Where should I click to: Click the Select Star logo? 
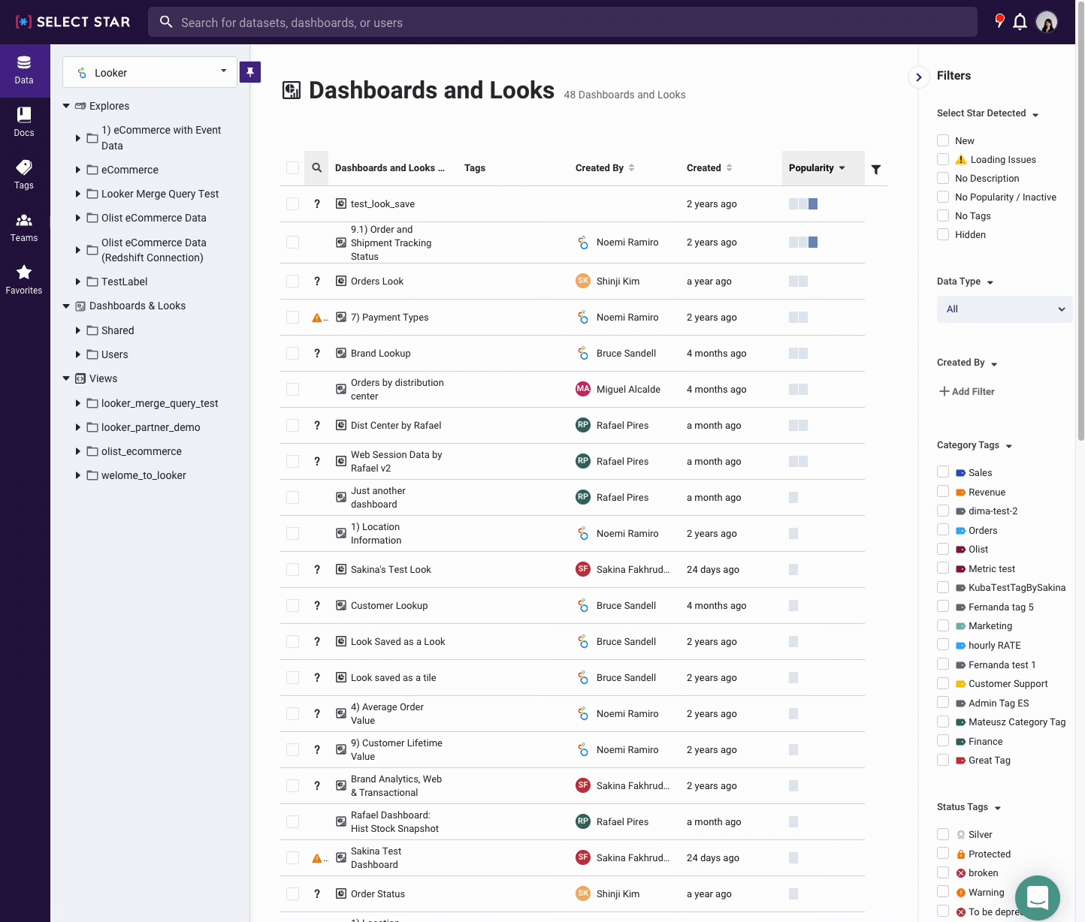coord(73,22)
